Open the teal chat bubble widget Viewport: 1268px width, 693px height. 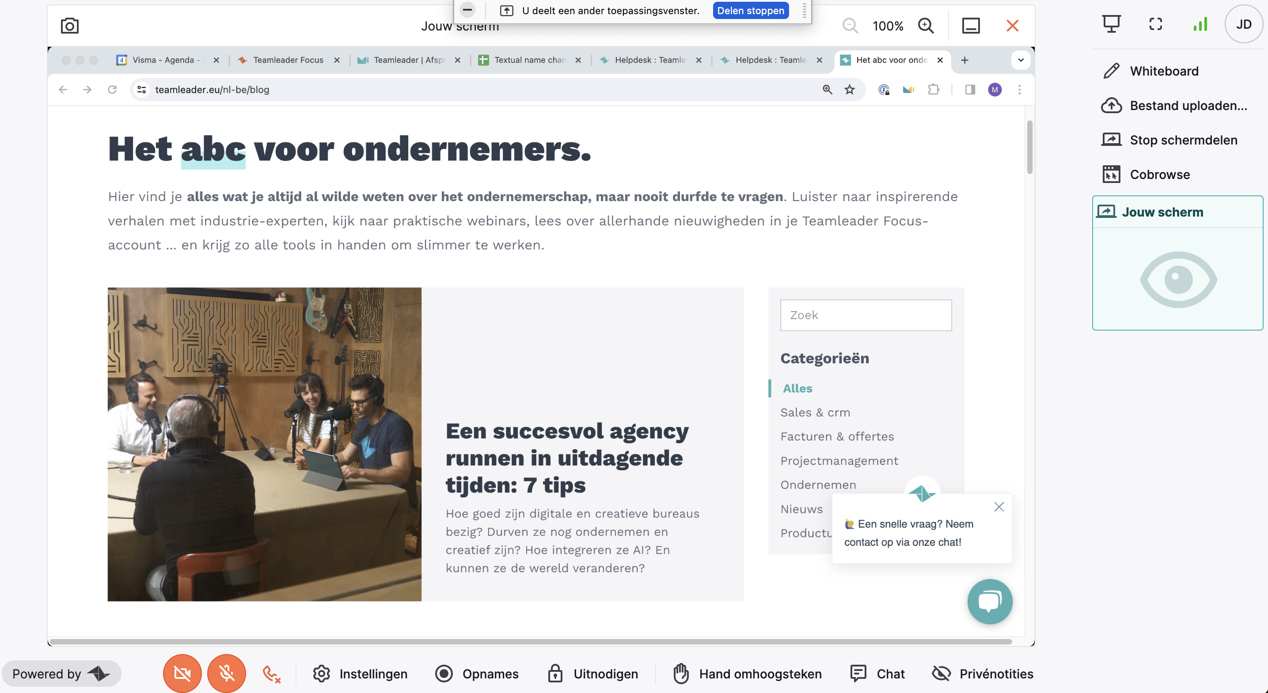989,602
